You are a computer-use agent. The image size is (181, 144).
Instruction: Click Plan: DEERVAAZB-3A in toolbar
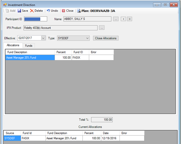pos(98,11)
